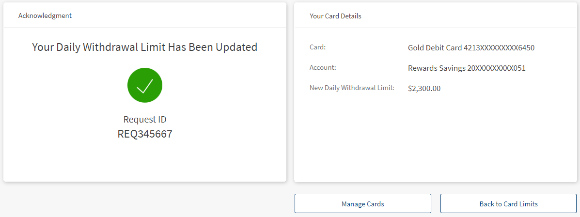Select the $2,300.00 limit amount

424,89
